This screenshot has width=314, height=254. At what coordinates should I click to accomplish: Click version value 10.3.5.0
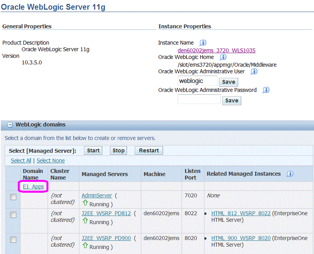point(32,62)
